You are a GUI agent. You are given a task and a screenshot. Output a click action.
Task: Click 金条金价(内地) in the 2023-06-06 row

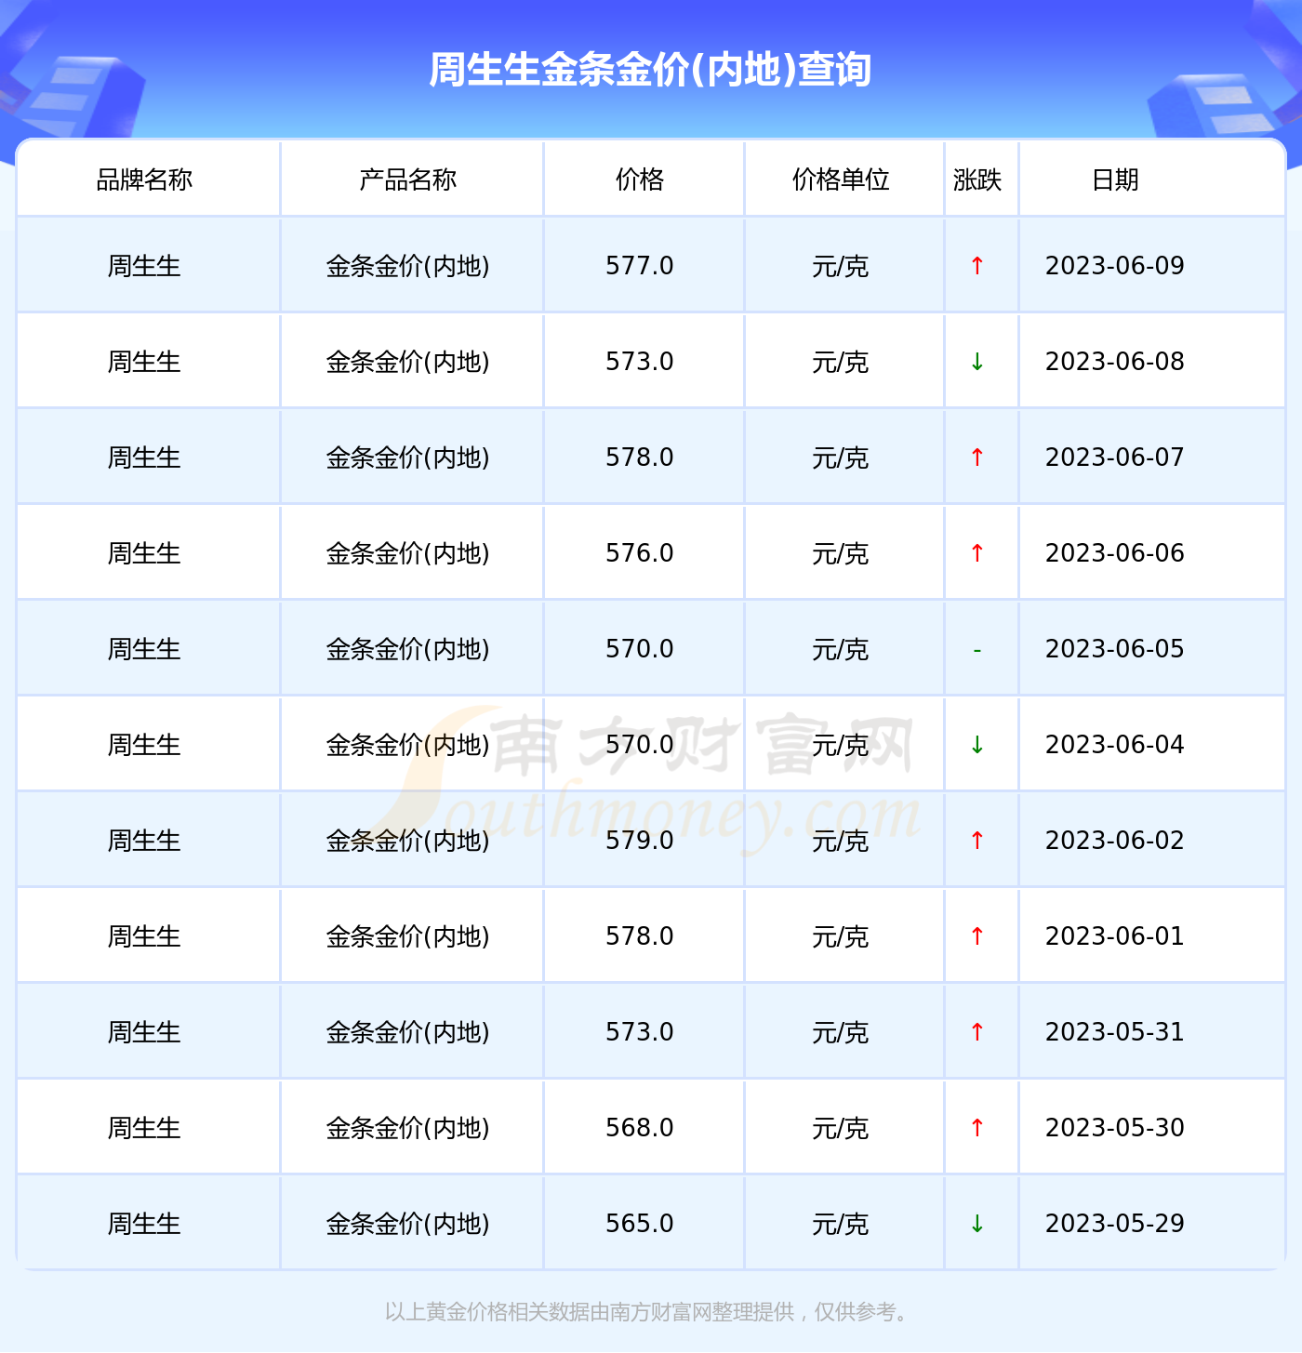pos(408,553)
